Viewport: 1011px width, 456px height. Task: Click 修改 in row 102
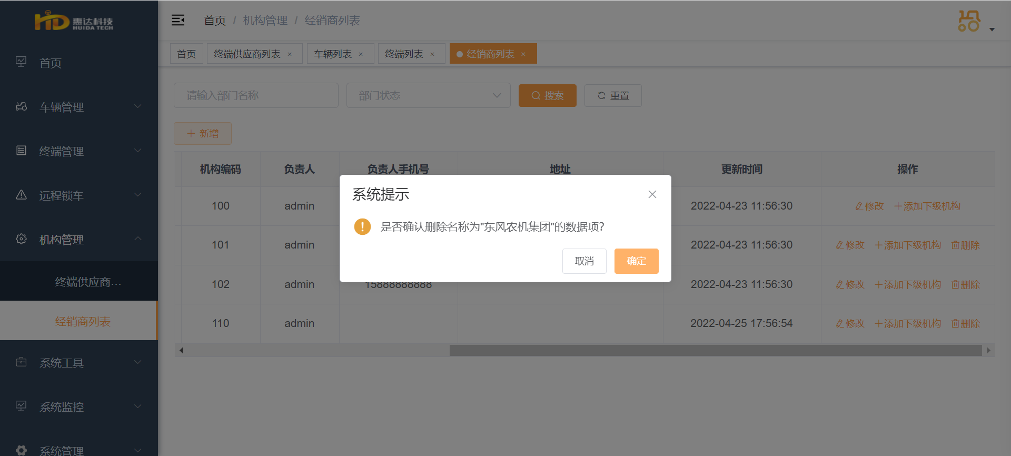pyautogui.click(x=850, y=284)
